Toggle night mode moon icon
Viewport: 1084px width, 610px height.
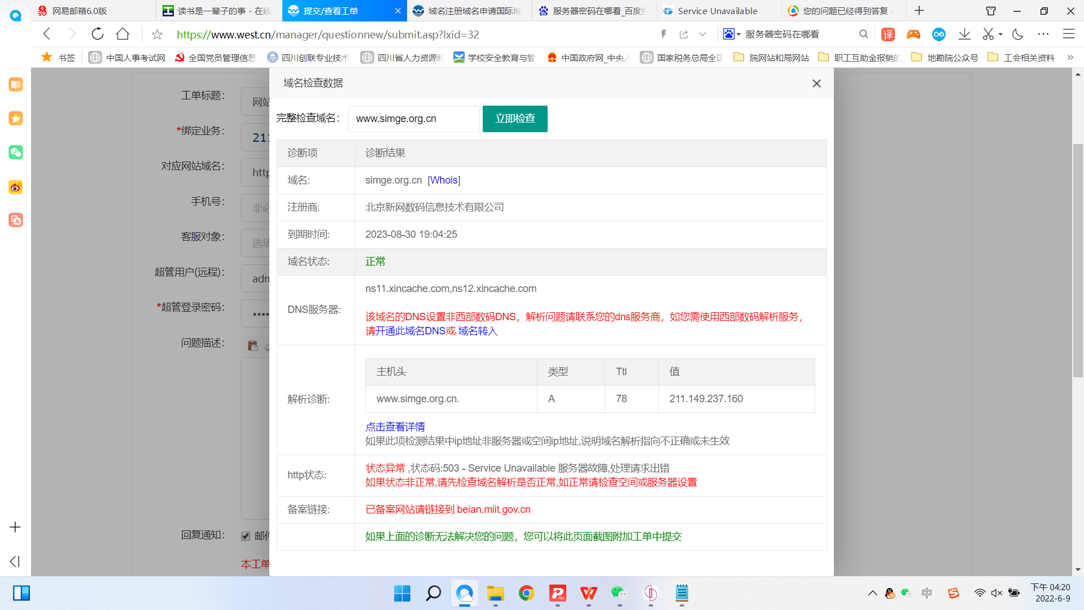click(1017, 34)
